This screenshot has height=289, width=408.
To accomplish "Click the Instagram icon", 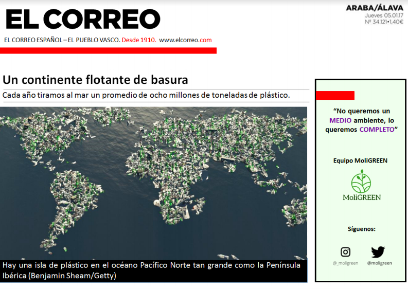I will tap(345, 252).
